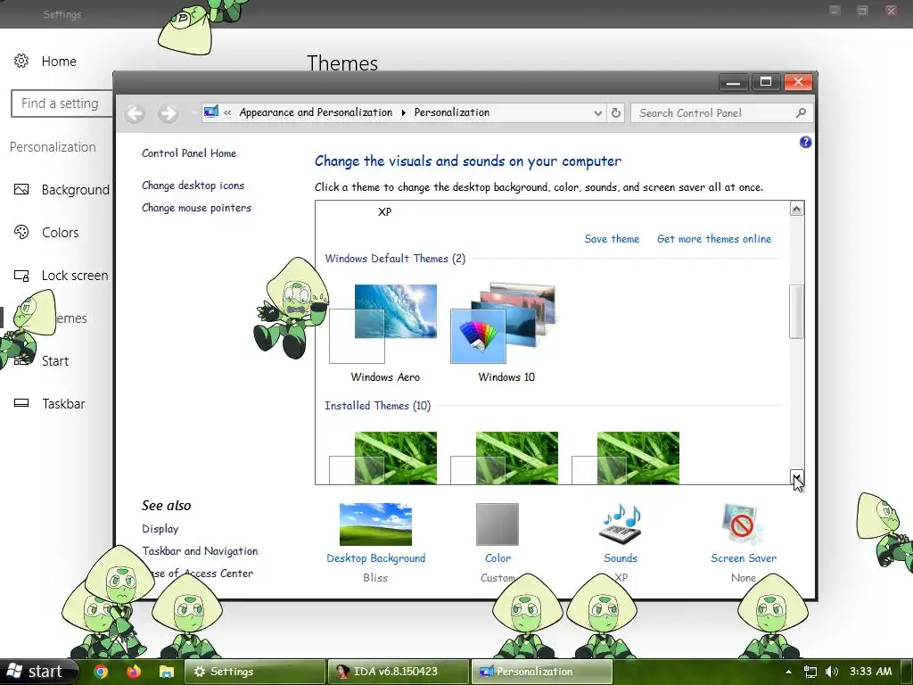Select Background in Settings sidebar
The height and width of the screenshot is (685, 913).
(76, 190)
